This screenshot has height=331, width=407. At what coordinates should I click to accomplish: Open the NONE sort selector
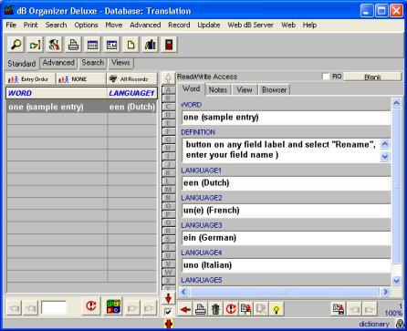pos(81,79)
